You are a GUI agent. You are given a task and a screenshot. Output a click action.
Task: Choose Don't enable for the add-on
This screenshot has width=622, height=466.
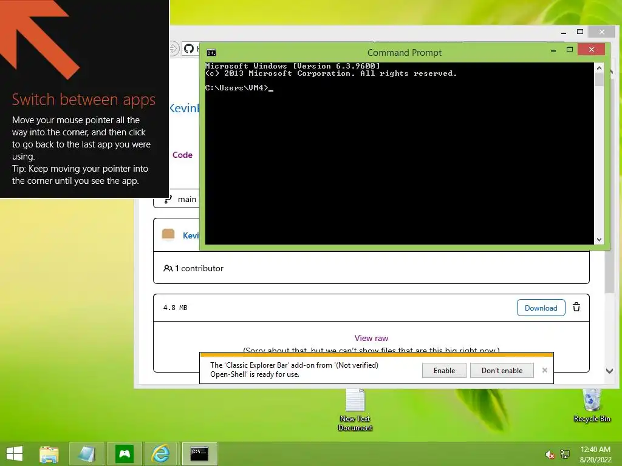(502, 371)
